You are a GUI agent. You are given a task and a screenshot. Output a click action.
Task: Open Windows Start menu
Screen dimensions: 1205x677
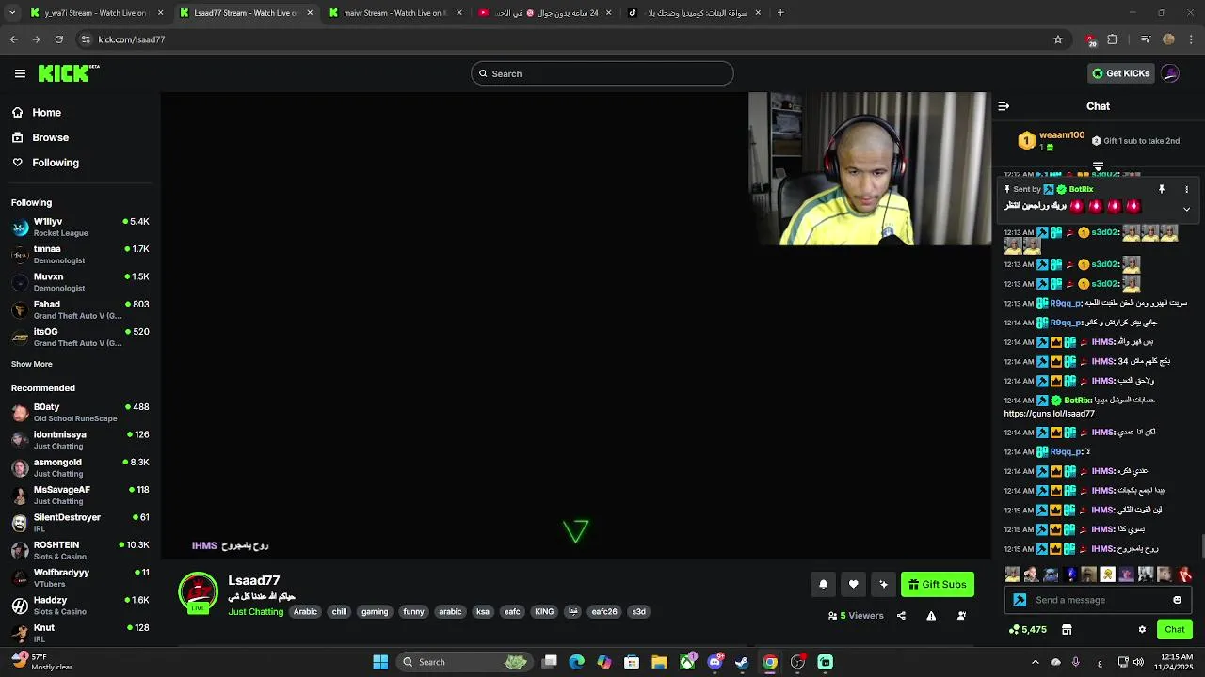pos(380,662)
